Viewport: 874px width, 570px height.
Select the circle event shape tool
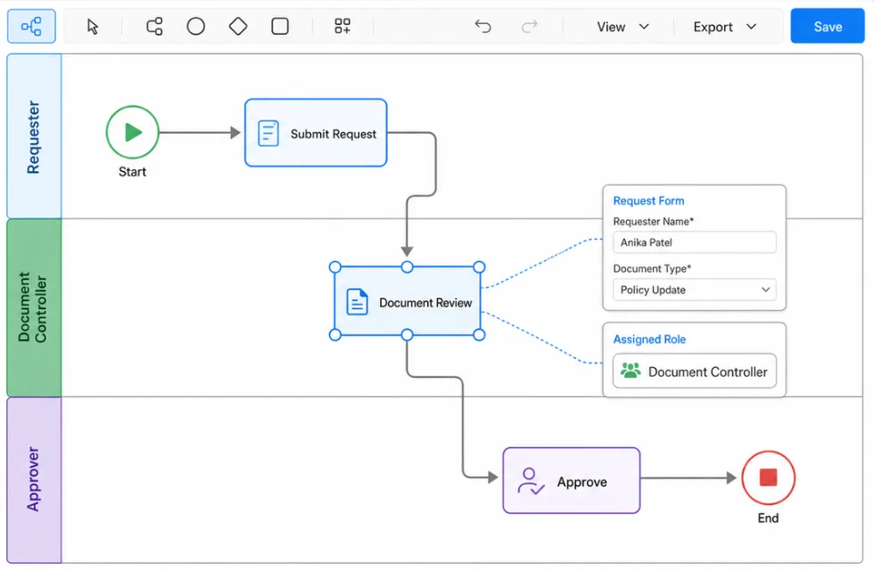tap(195, 26)
